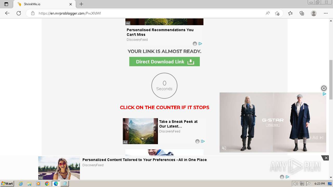Click the browser back arrow
333x187 pixels.
(x=7, y=13)
